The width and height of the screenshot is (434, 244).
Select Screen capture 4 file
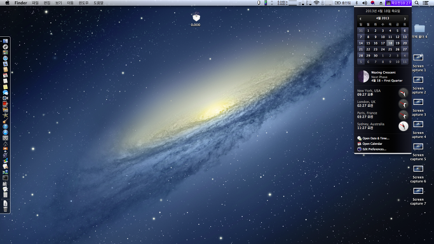click(418, 124)
